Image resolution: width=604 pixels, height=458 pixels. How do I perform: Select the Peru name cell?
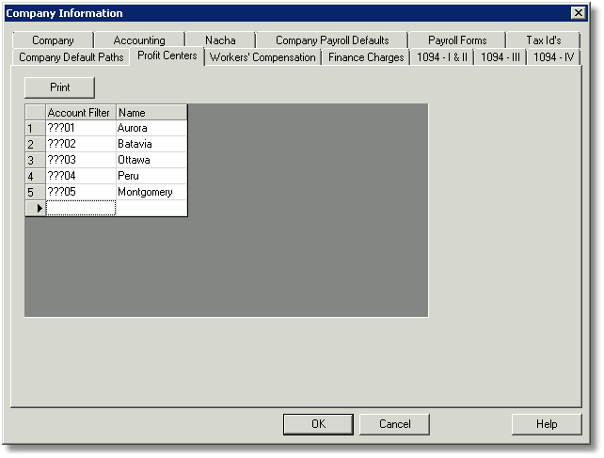click(x=151, y=176)
